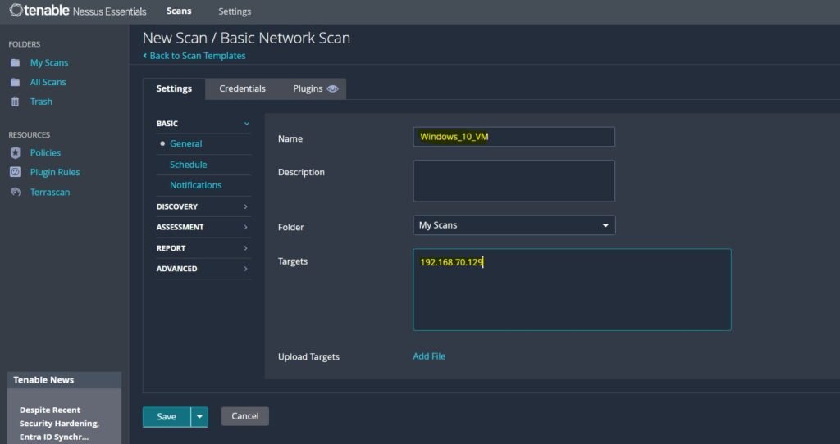This screenshot has height=444, width=840.
Task: Click Add File to upload targets
Action: click(429, 356)
